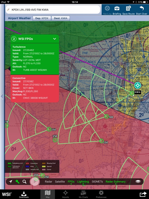Click the Turbulence (LGT) legend swatch

tap(10, 163)
